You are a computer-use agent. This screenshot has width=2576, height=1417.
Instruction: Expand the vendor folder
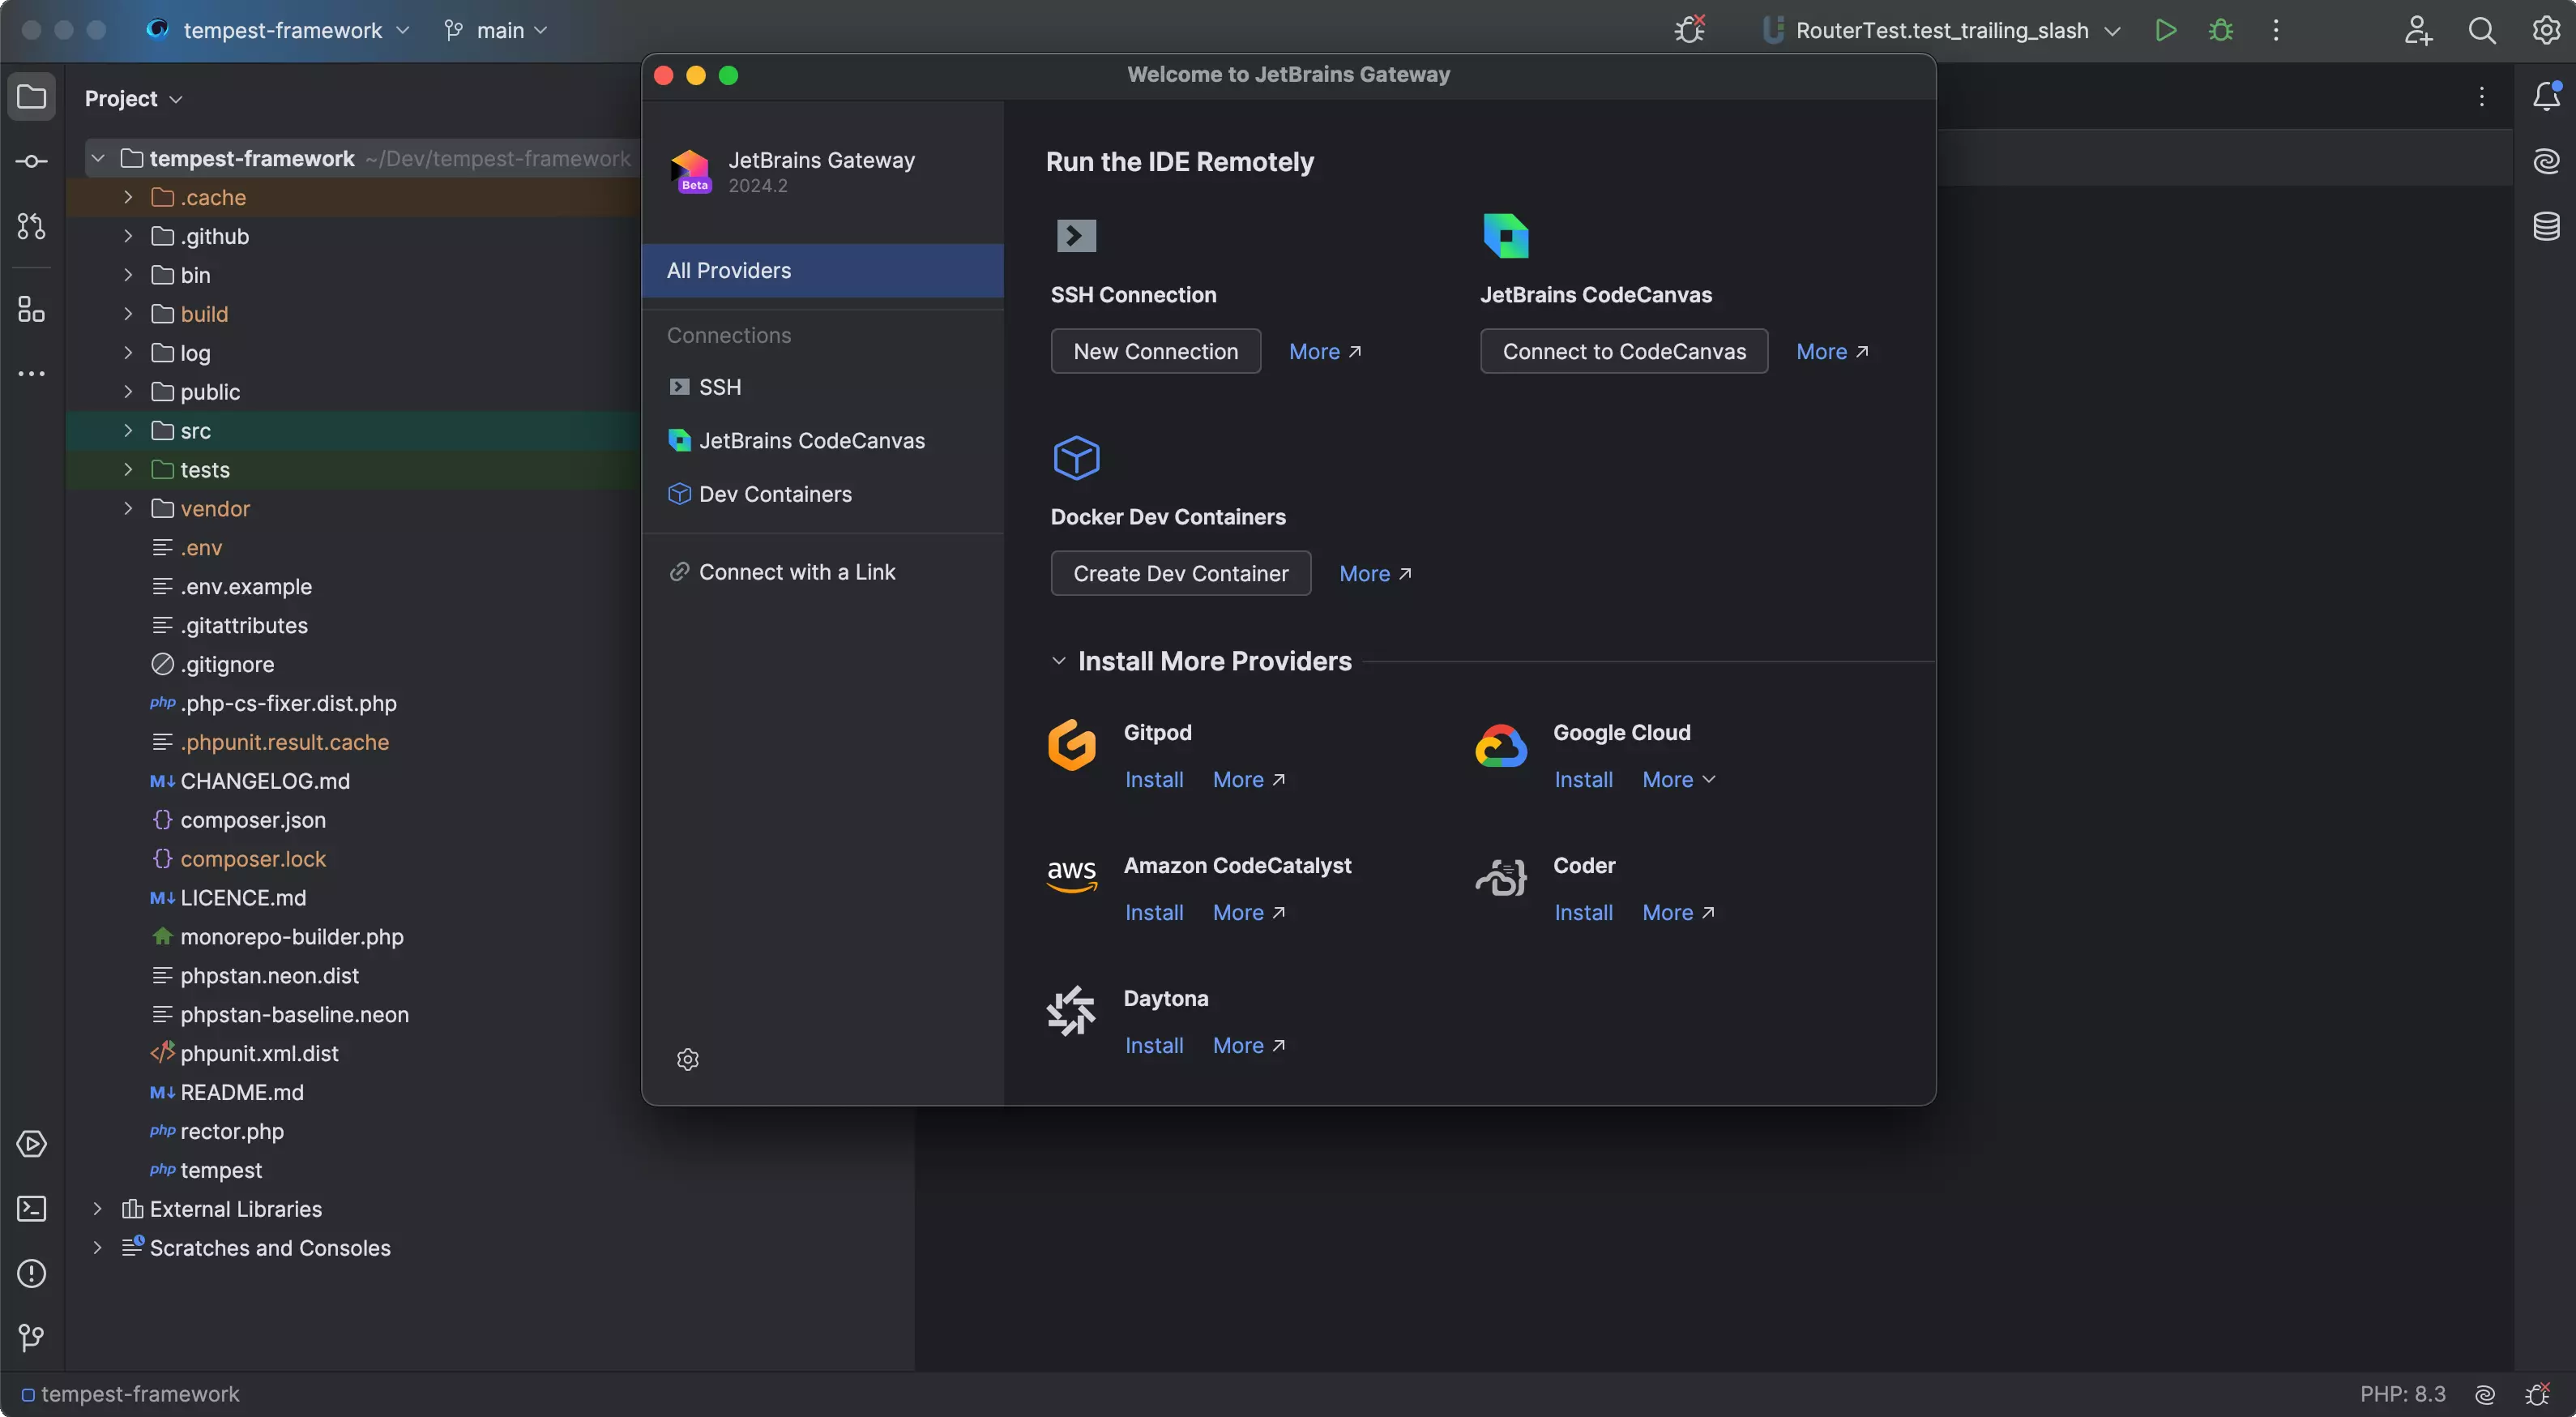[x=128, y=508]
